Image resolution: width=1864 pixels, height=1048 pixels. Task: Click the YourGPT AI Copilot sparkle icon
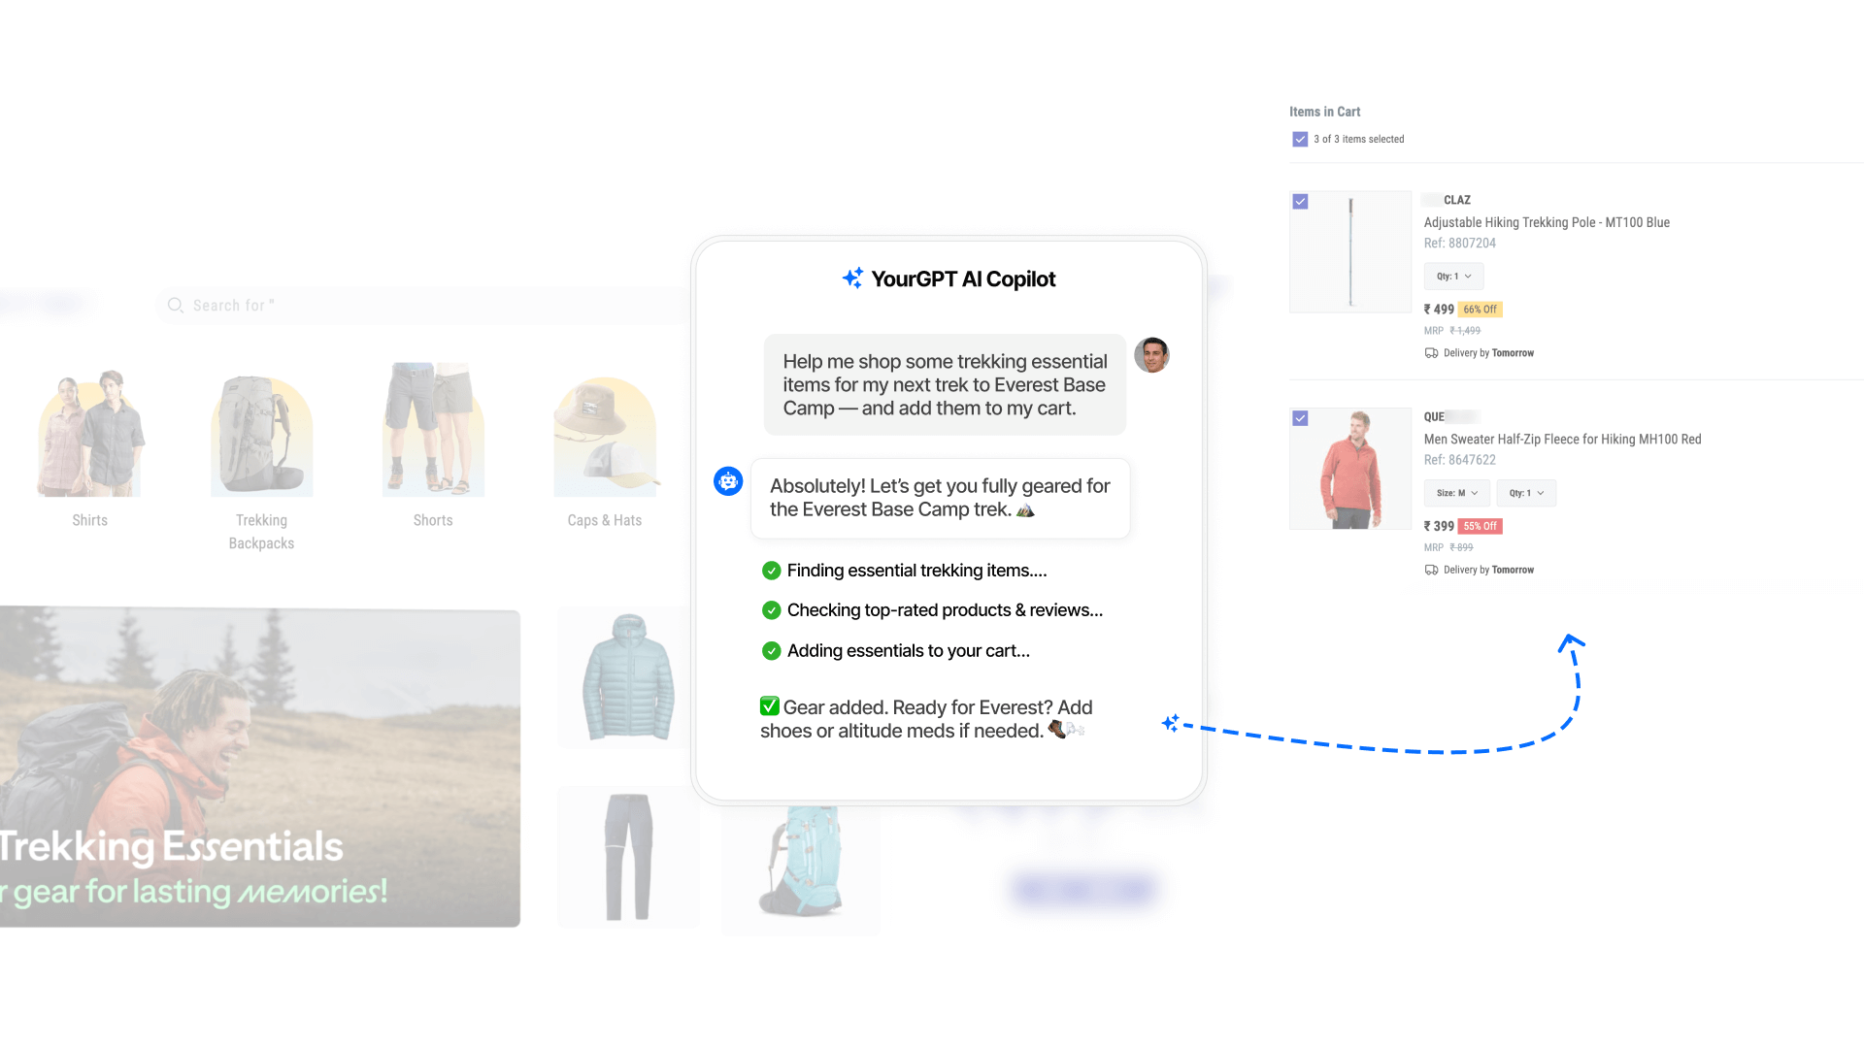[x=852, y=278]
